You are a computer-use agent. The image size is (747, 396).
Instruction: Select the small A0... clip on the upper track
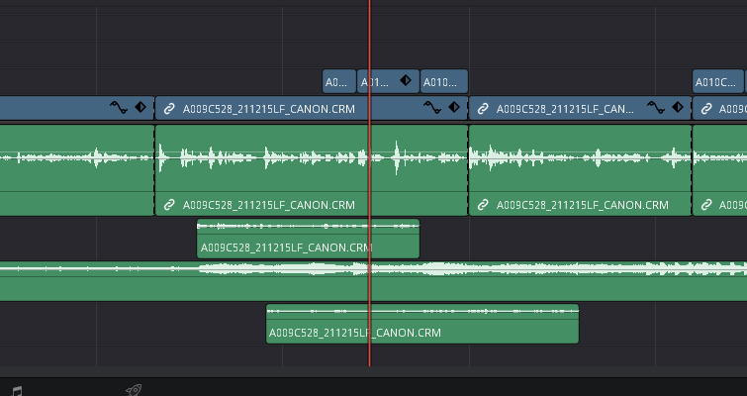tap(338, 81)
